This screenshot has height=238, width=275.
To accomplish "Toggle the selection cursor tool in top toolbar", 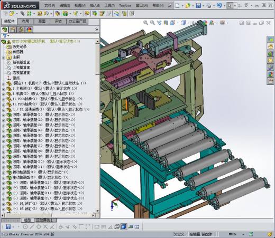I will (x=230, y=6).
